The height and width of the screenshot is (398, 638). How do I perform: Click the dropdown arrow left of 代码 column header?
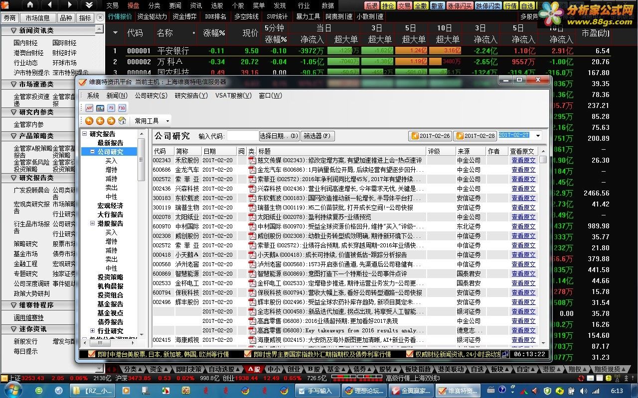[116, 33]
